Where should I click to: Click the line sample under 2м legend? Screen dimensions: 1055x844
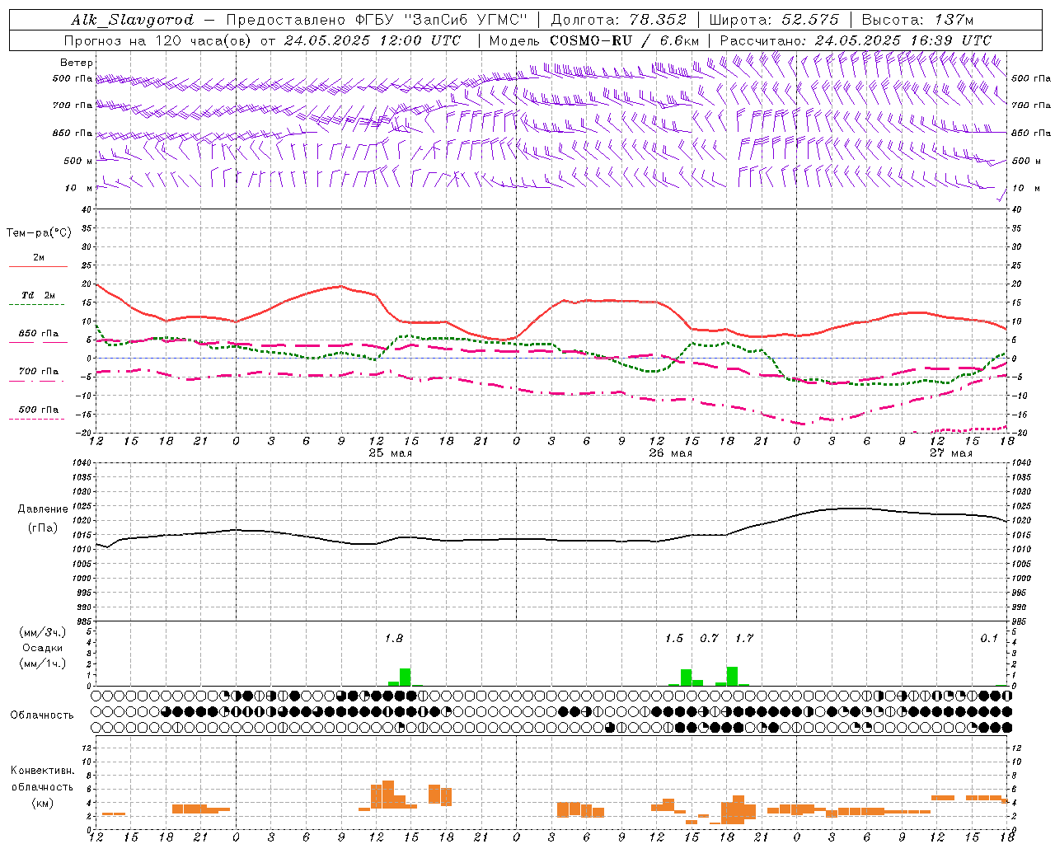(x=38, y=267)
